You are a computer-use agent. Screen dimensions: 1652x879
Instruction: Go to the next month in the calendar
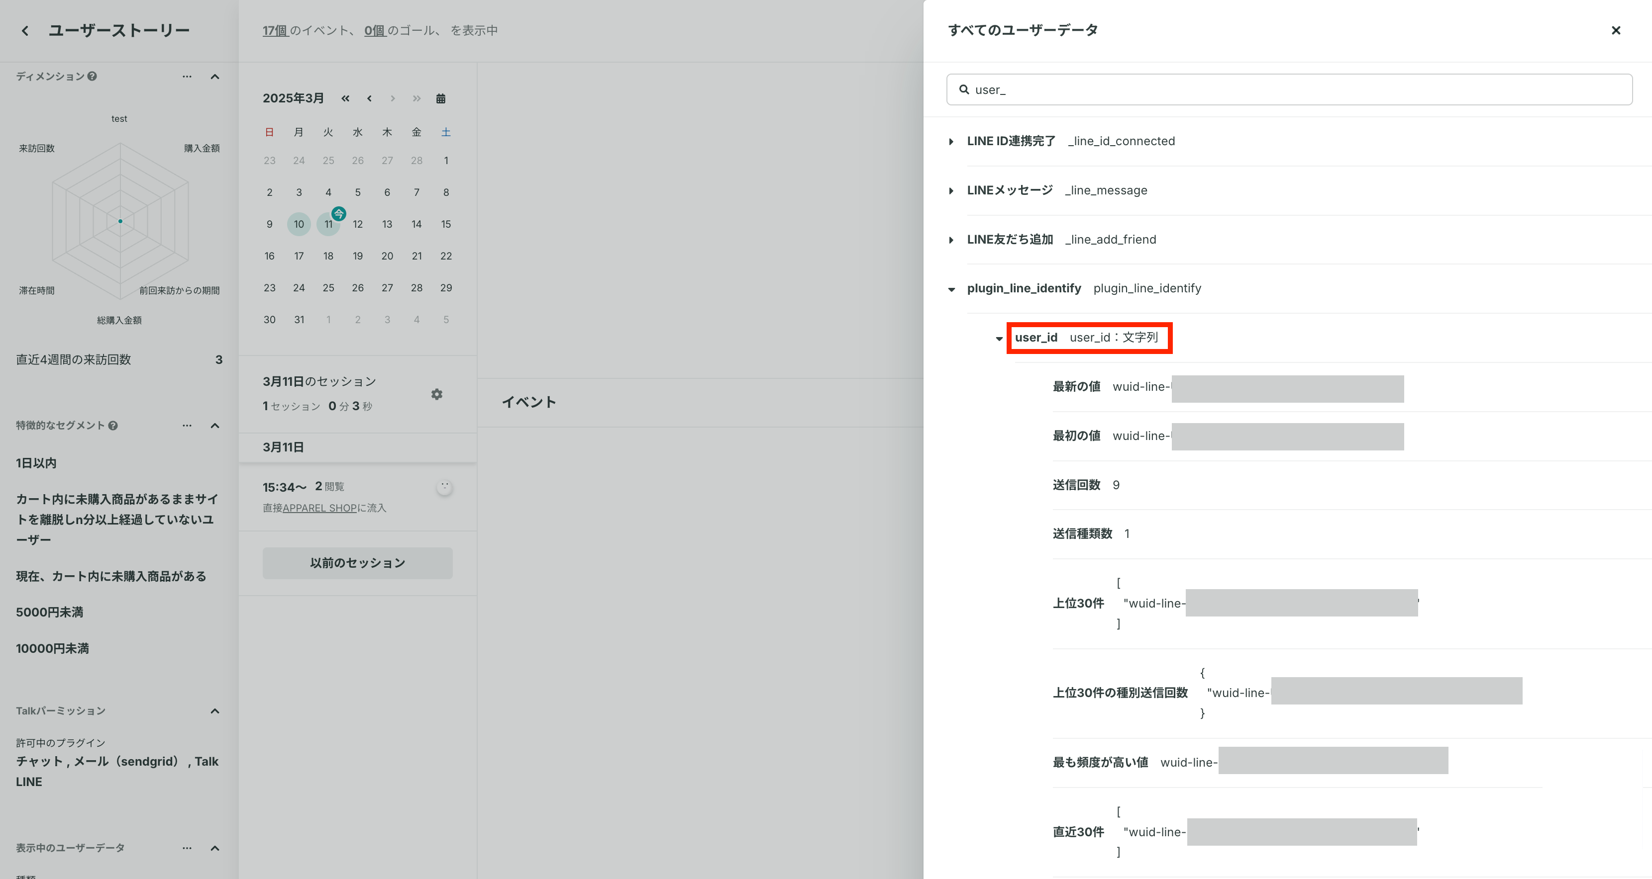click(393, 98)
